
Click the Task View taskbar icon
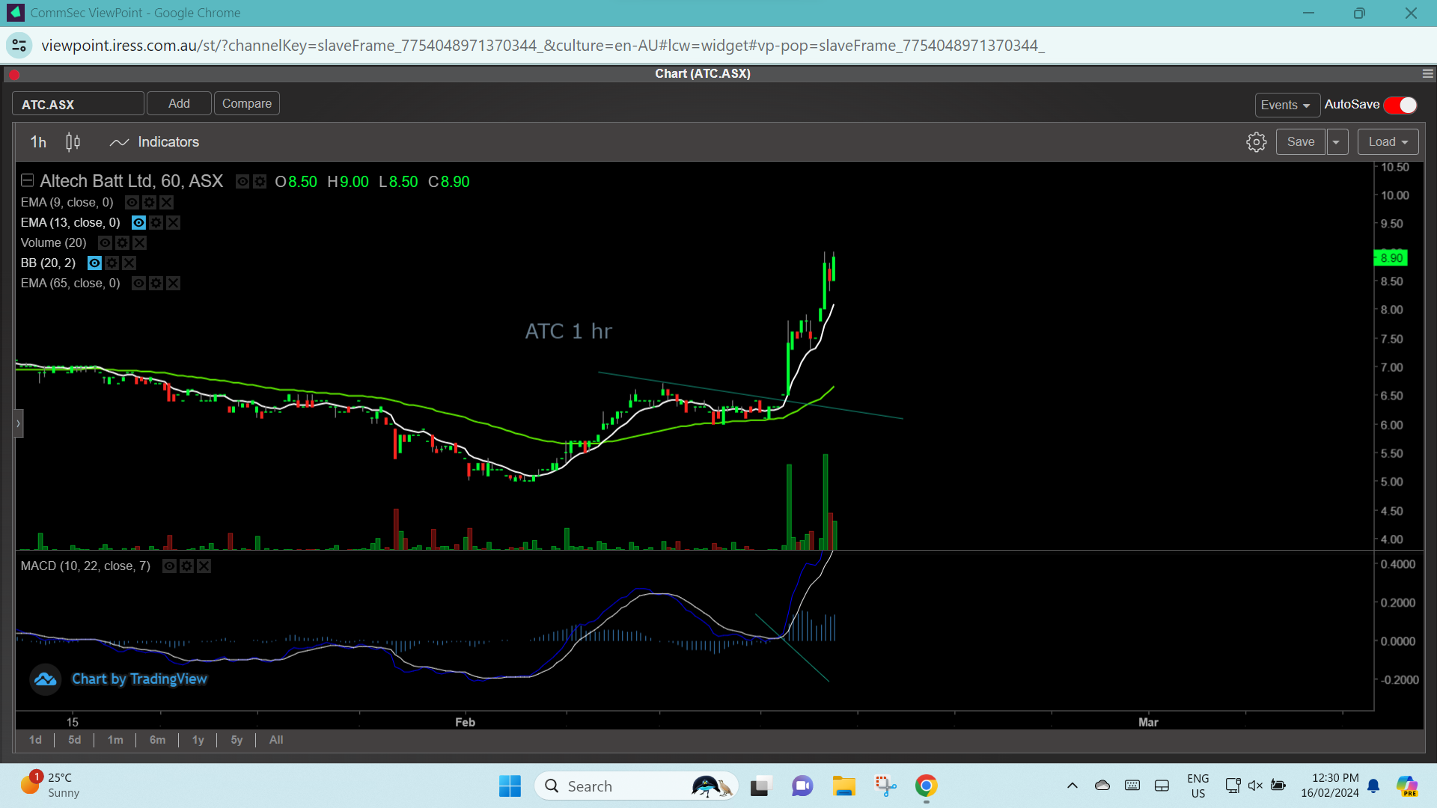coord(760,786)
